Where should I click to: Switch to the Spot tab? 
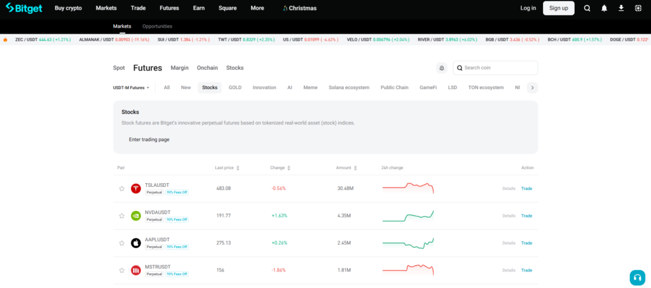point(119,68)
